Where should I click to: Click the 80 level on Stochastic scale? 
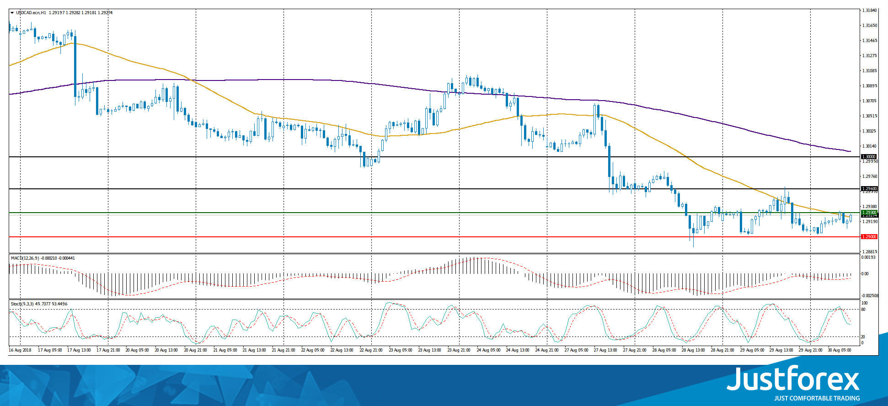point(863,310)
